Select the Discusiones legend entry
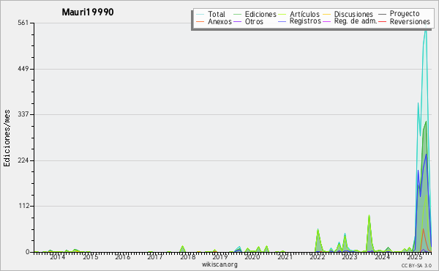The image size is (439, 271). (353, 14)
